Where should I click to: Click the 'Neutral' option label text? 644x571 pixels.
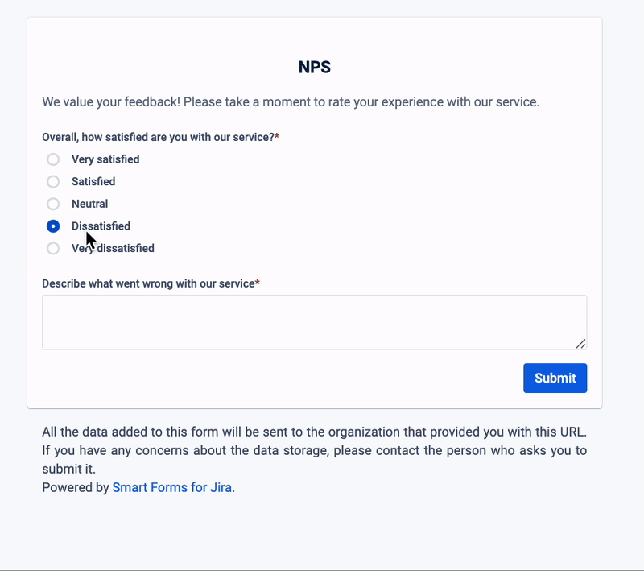pyautogui.click(x=89, y=205)
